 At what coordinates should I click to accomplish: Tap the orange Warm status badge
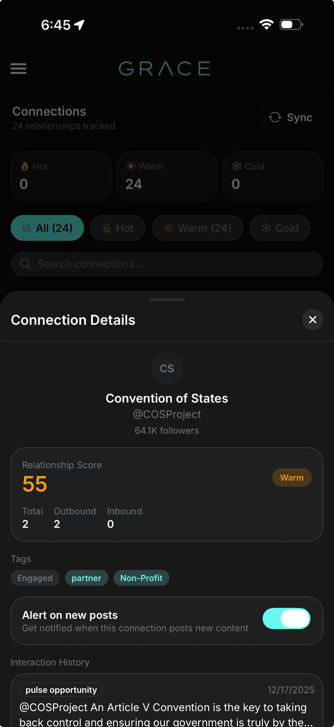[292, 477]
